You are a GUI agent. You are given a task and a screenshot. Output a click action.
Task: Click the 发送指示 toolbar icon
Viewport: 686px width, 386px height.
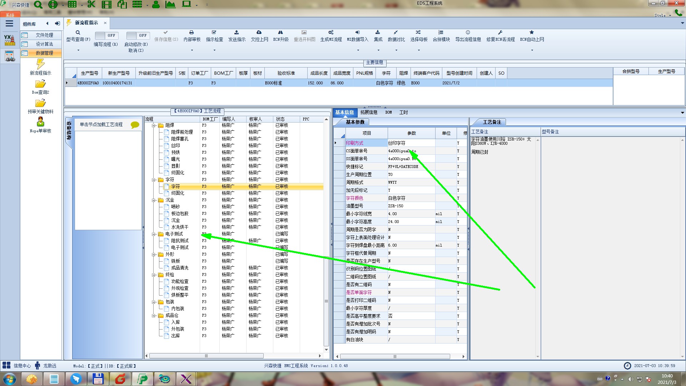click(x=237, y=33)
